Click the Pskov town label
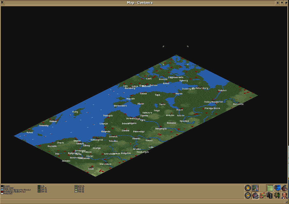 [x=180, y=110]
